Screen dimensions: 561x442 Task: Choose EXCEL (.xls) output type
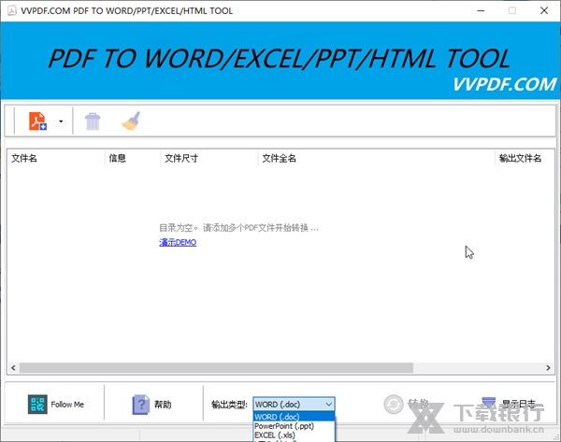point(294,435)
